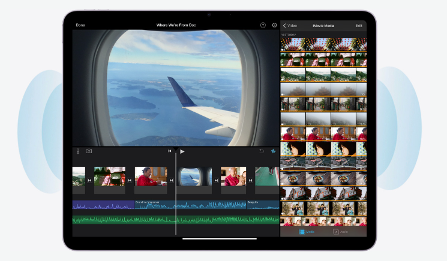Image resolution: width=447 pixels, height=261 pixels.
Task: Undo the last edit
Action: (262, 151)
